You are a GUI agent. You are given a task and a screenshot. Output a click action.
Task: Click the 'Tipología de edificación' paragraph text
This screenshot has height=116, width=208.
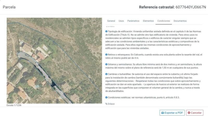[x=153, y=40]
